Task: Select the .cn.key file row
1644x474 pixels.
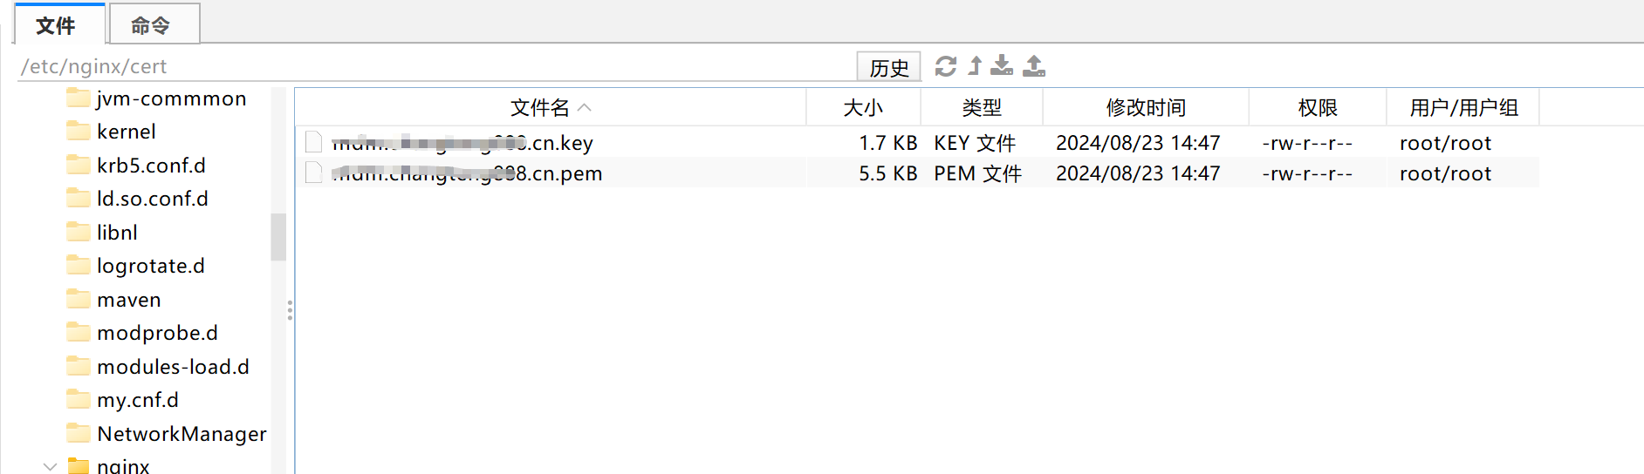Action: tap(917, 142)
